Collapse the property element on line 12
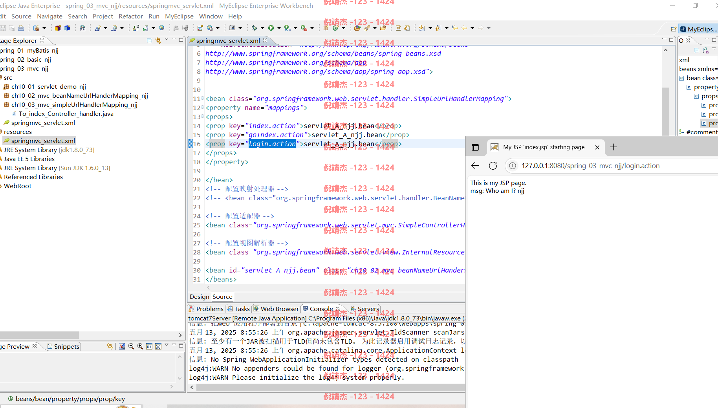 click(x=203, y=108)
